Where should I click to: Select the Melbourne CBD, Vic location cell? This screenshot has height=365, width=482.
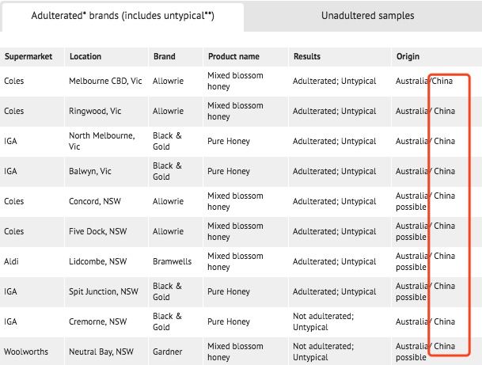coord(105,82)
